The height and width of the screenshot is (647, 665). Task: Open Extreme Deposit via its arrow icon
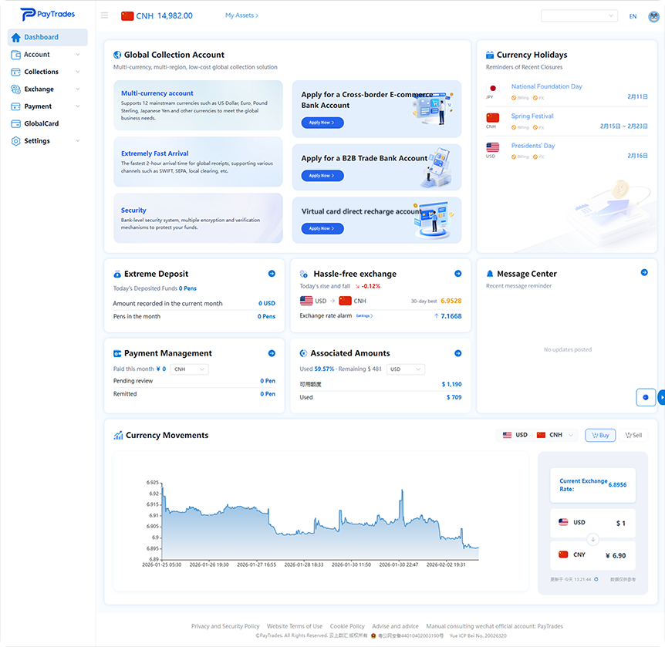(272, 274)
